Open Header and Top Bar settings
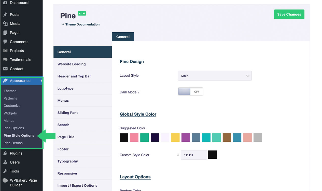 [74, 76]
